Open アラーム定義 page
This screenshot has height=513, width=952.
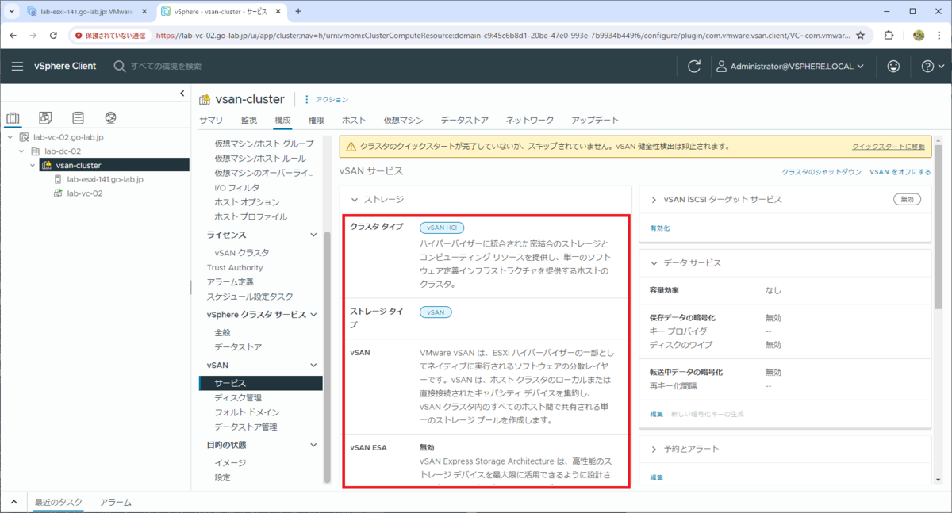click(x=230, y=282)
